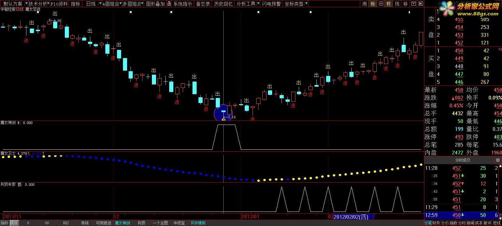502x226 pixels.
Task: Select the 魔女神剑 template tab
Action: pos(122,223)
